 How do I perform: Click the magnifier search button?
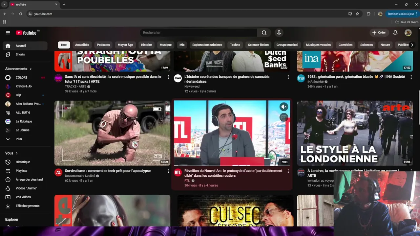tap(264, 32)
